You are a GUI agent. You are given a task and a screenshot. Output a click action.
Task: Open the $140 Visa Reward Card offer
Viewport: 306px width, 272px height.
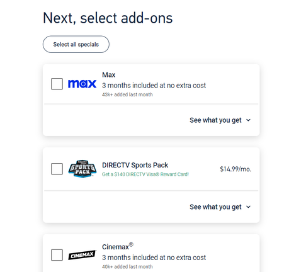click(x=145, y=174)
